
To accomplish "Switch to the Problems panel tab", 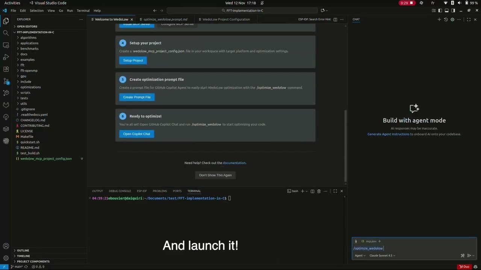I will point(160,191).
